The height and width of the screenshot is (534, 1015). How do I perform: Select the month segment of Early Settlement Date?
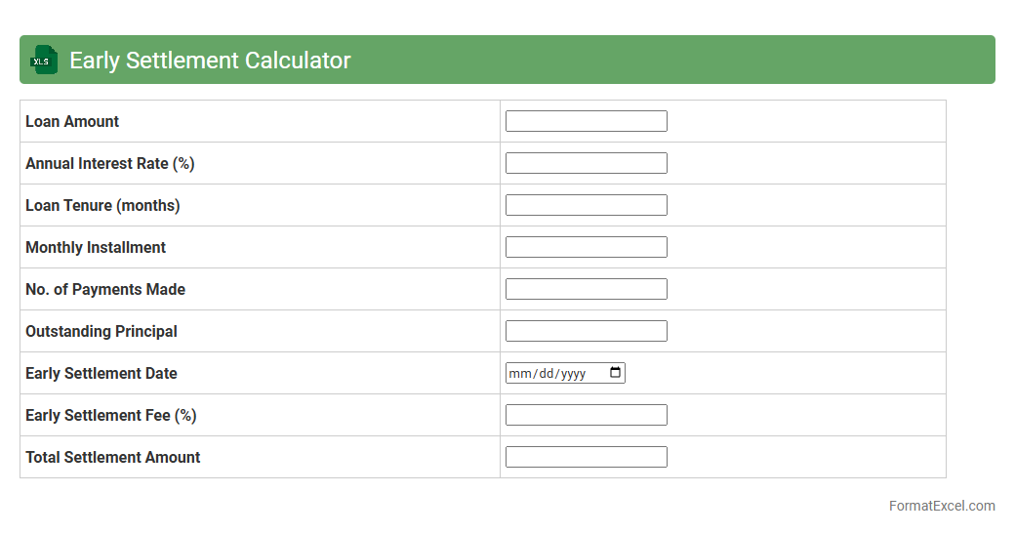tap(518, 374)
